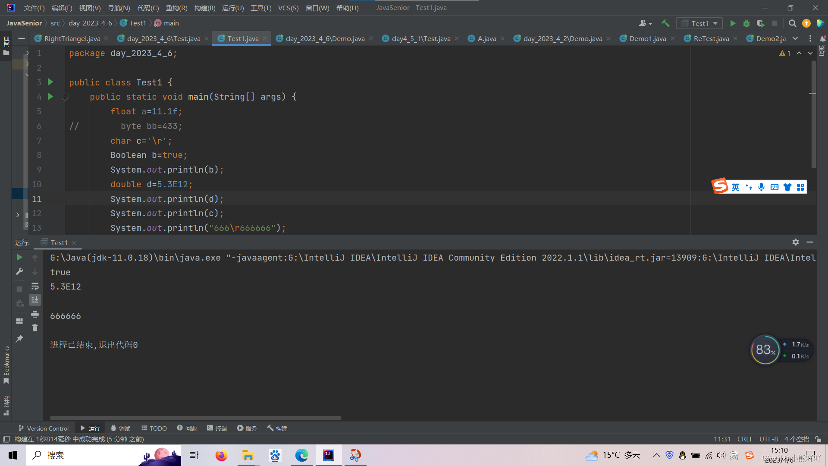Open Test1 run configuration dropdown
Viewport: 828px width, 466px height.
point(699,23)
